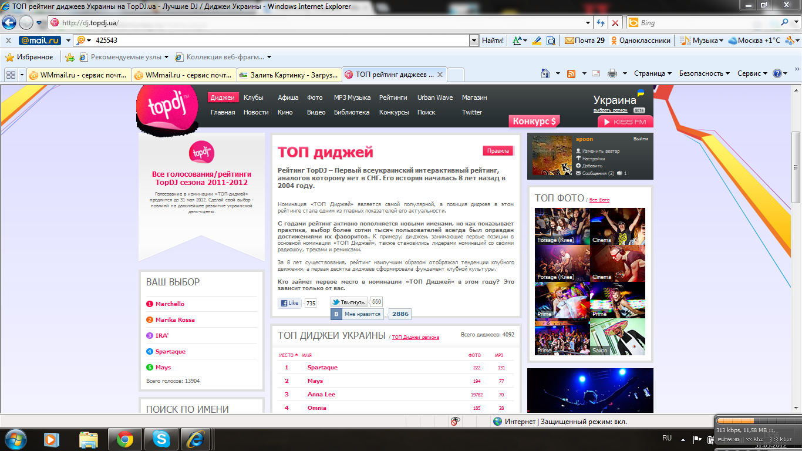802x451 pixels.
Task: Expand the address bar URL dropdown arrow
Action: click(x=588, y=23)
